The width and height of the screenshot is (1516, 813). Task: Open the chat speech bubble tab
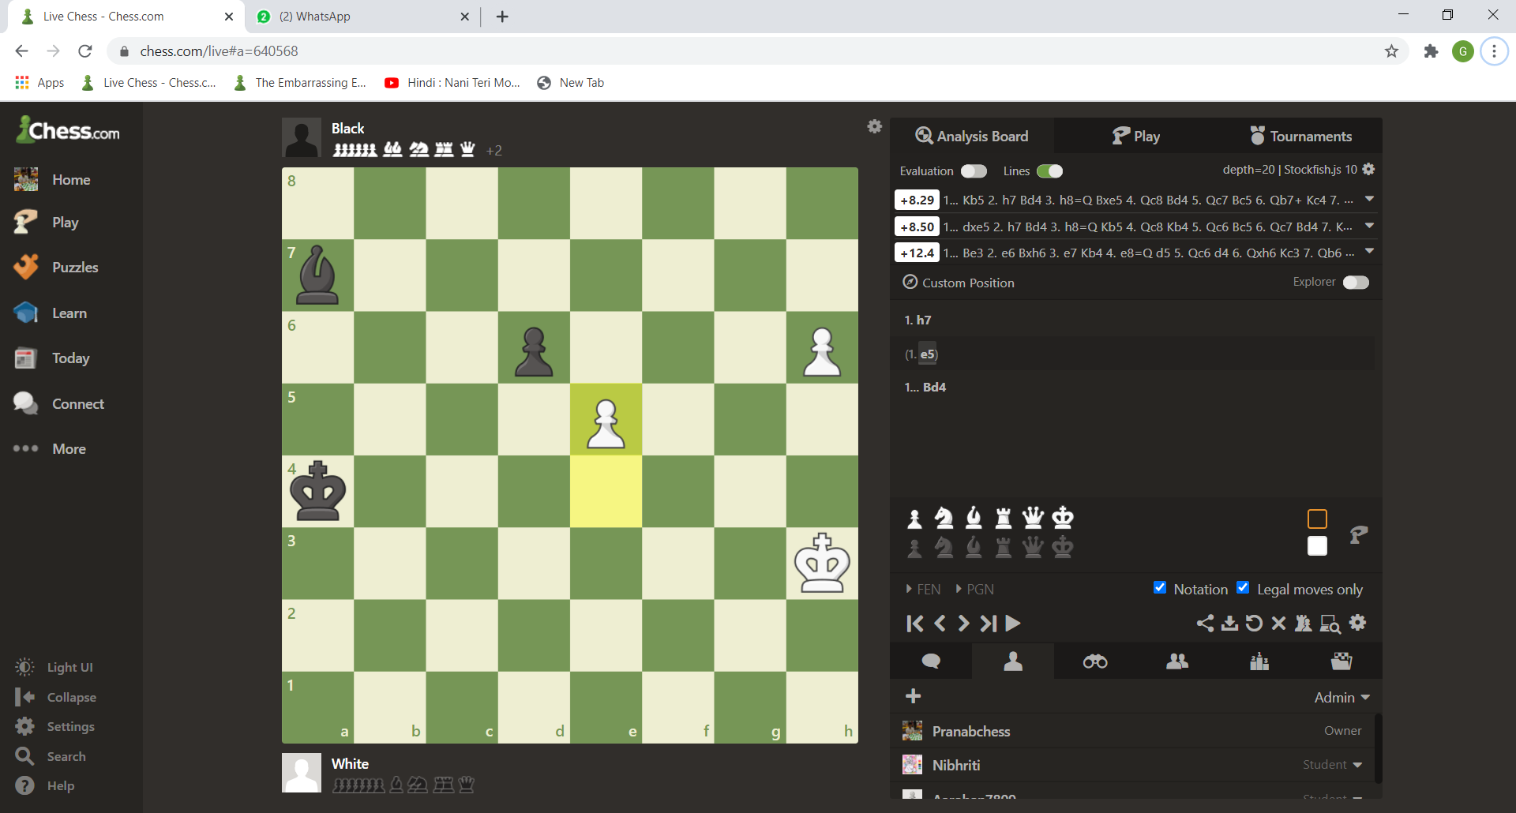931,661
